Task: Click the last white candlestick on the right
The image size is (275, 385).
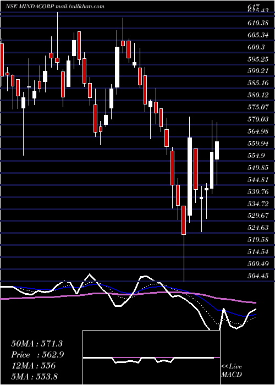Action: pos(217,150)
